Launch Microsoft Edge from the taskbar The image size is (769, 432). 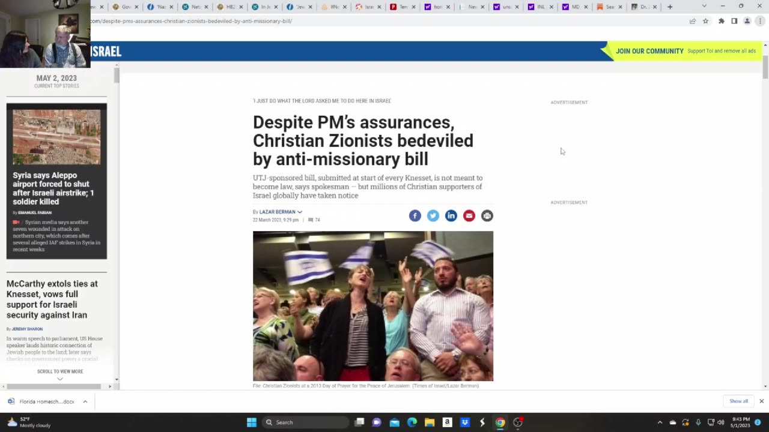pos(412,422)
